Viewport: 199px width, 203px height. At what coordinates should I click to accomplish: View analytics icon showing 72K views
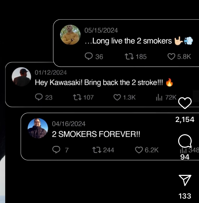coord(159,97)
